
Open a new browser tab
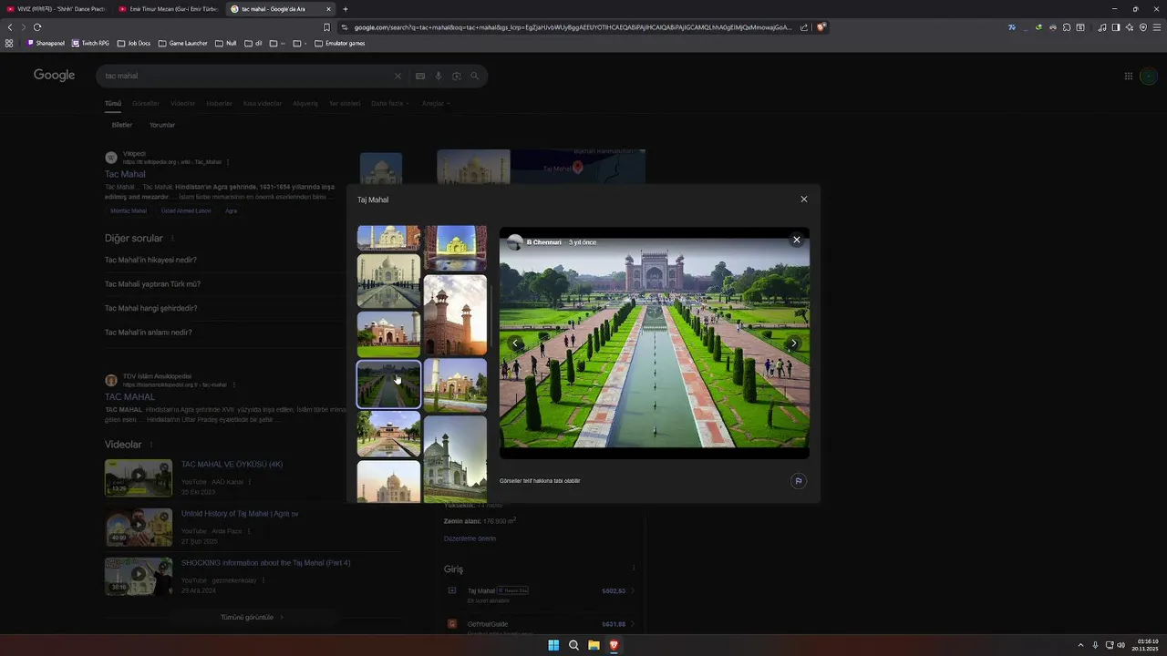coord(345,9)
